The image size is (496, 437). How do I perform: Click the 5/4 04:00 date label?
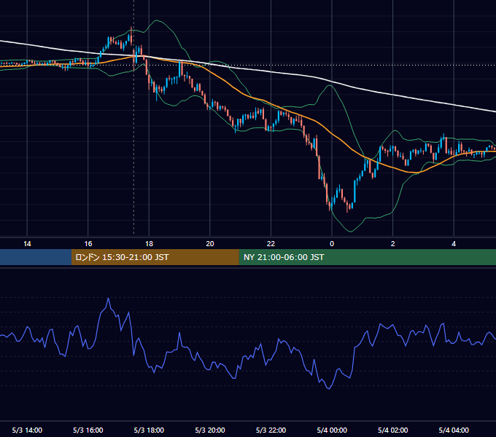tap(454, 430)
